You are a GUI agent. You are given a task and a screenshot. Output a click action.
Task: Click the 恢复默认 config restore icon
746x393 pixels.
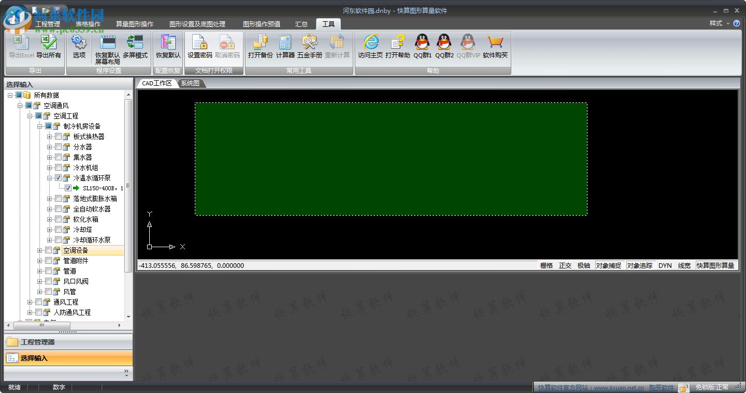(x=168, y=42)
